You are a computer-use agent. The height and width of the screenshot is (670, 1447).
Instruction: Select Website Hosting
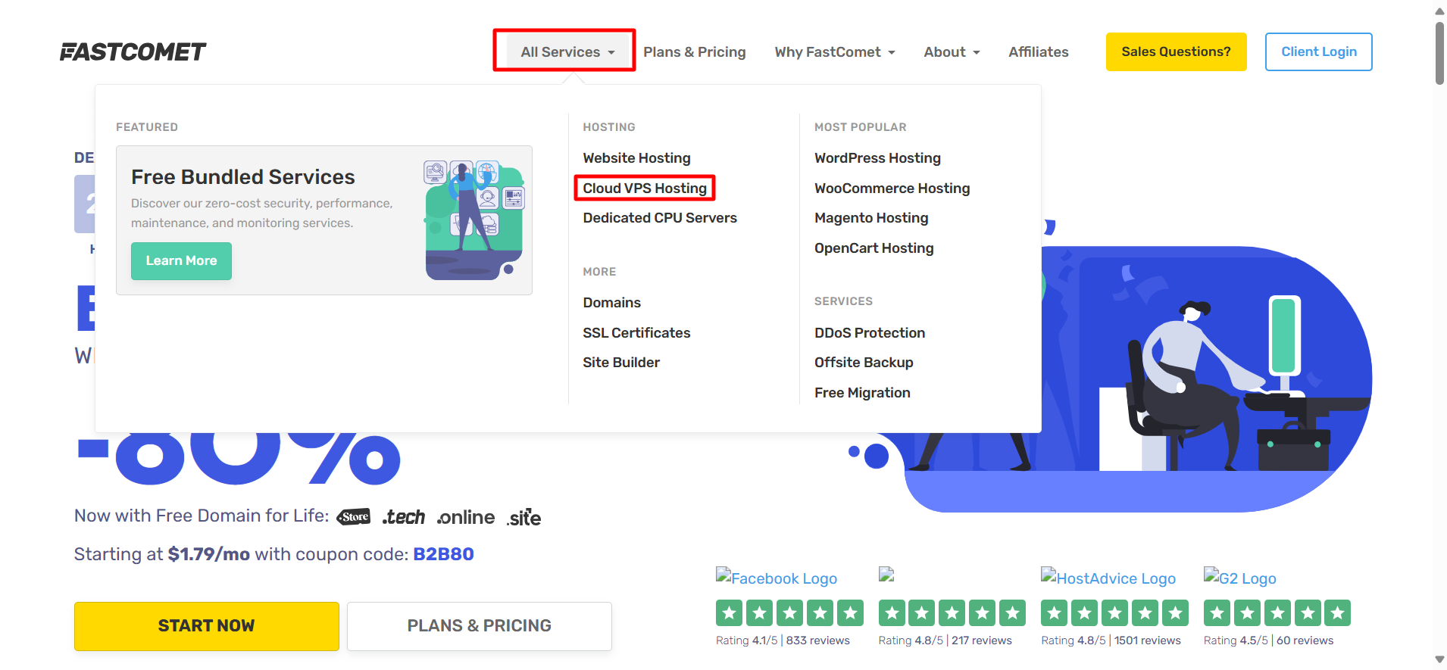pos(636,157)
